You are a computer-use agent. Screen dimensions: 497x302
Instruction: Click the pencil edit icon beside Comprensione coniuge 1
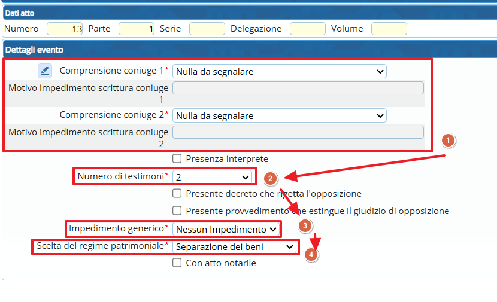tap(45, 71)
